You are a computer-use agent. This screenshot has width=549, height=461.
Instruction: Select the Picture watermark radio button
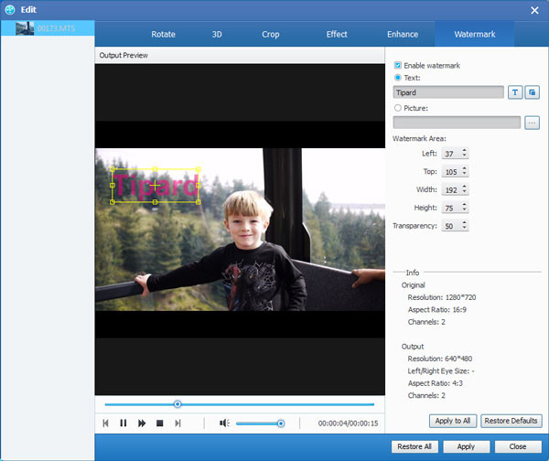tap(398, 108)
